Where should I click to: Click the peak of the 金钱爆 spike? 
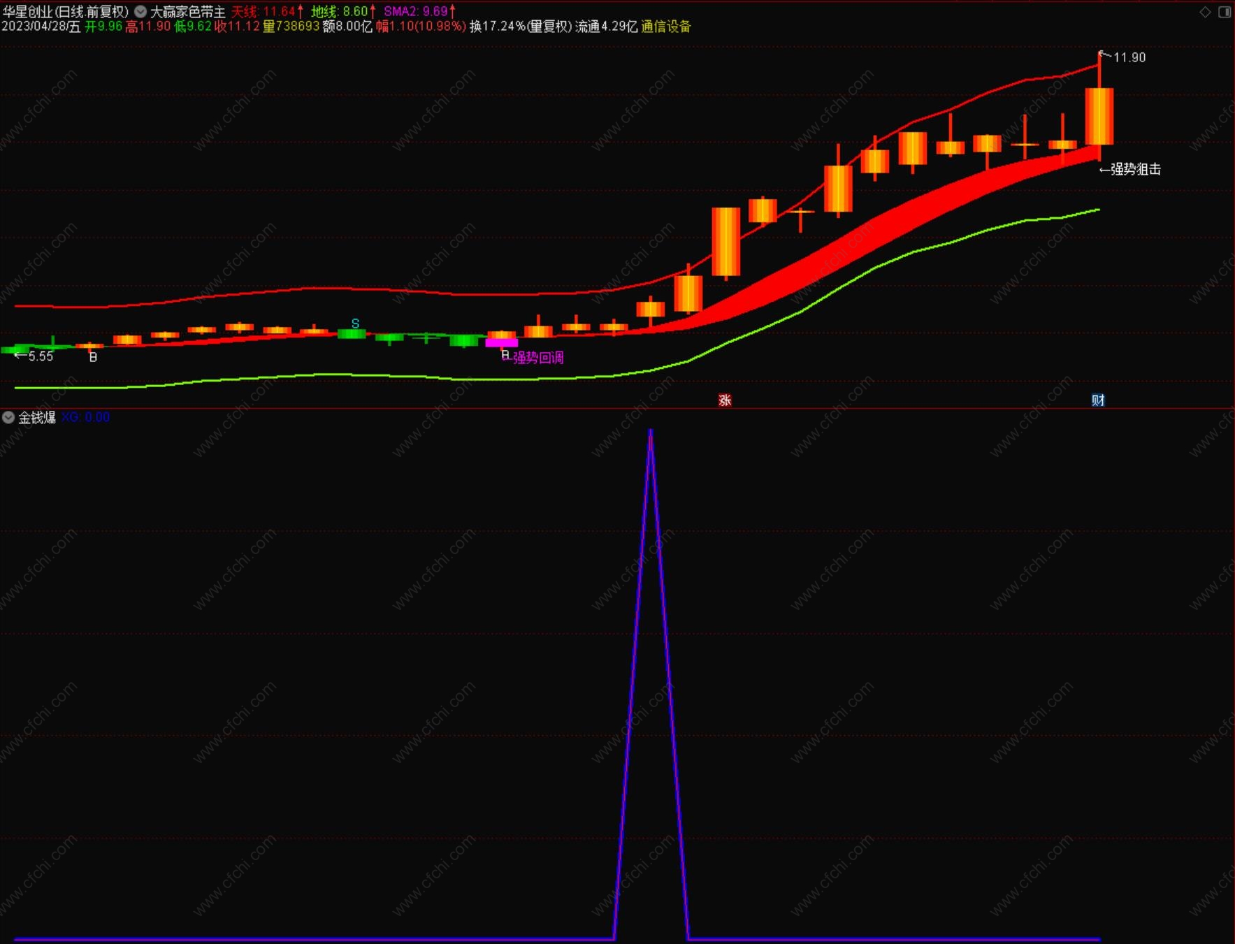(651, 430)
